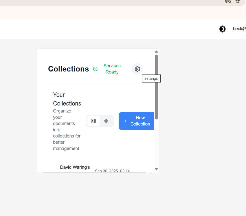Screen dimensions: 246x216
Task: Click the Collections page heading
Action: coord(68,69)
